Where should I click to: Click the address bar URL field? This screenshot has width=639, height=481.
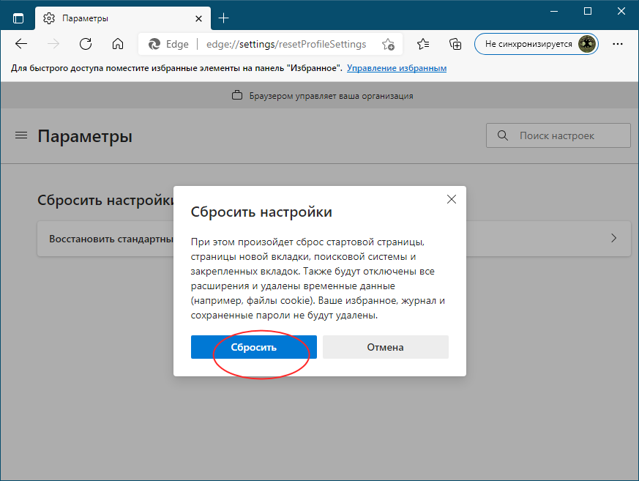pyautogui.click(x=285, y=44)
